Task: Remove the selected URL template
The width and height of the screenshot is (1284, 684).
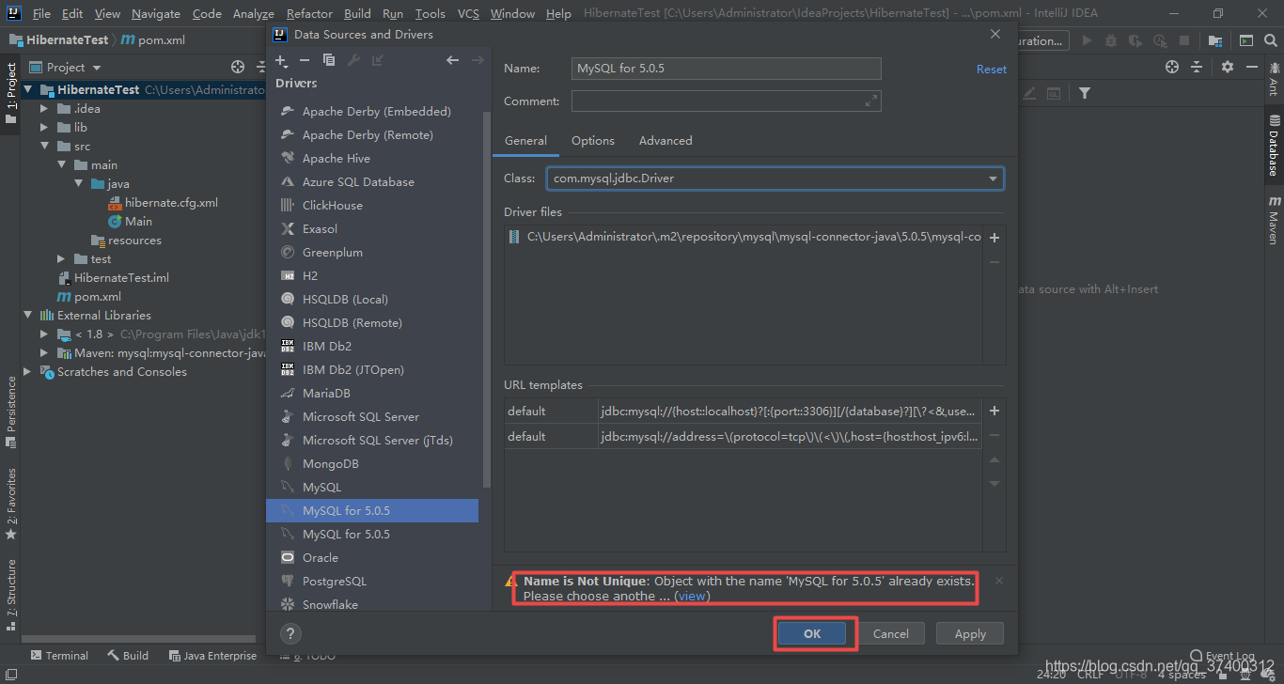Action: coord(994,435)
